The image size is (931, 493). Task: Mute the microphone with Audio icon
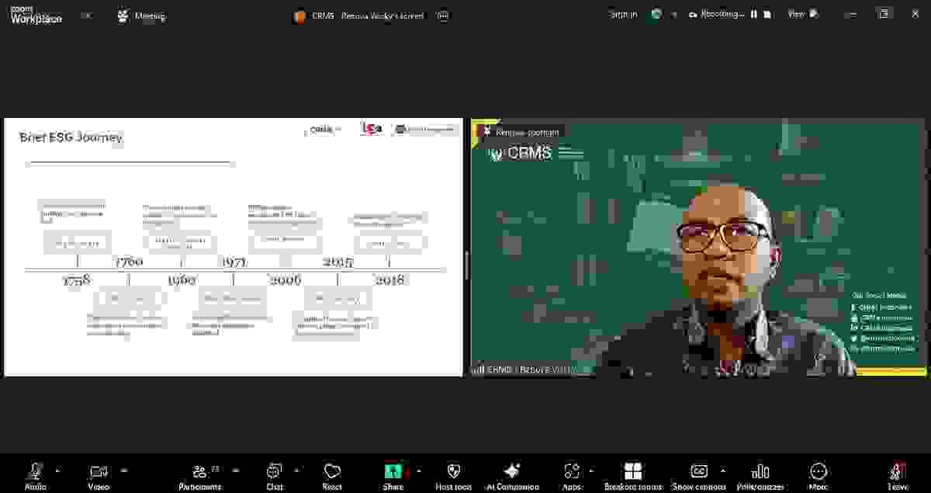[x=35, y=475]
